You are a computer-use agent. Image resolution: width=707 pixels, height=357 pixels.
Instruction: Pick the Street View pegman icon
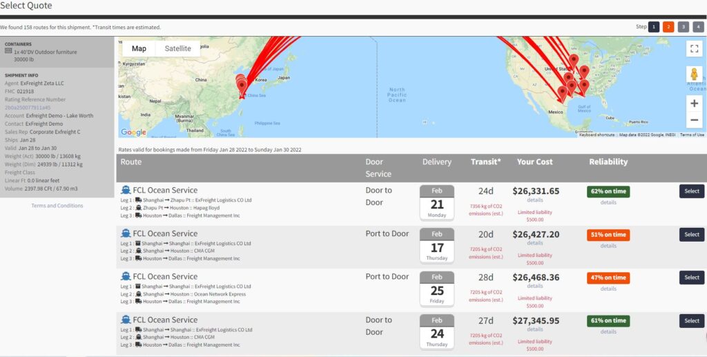[x=694, y=75]
